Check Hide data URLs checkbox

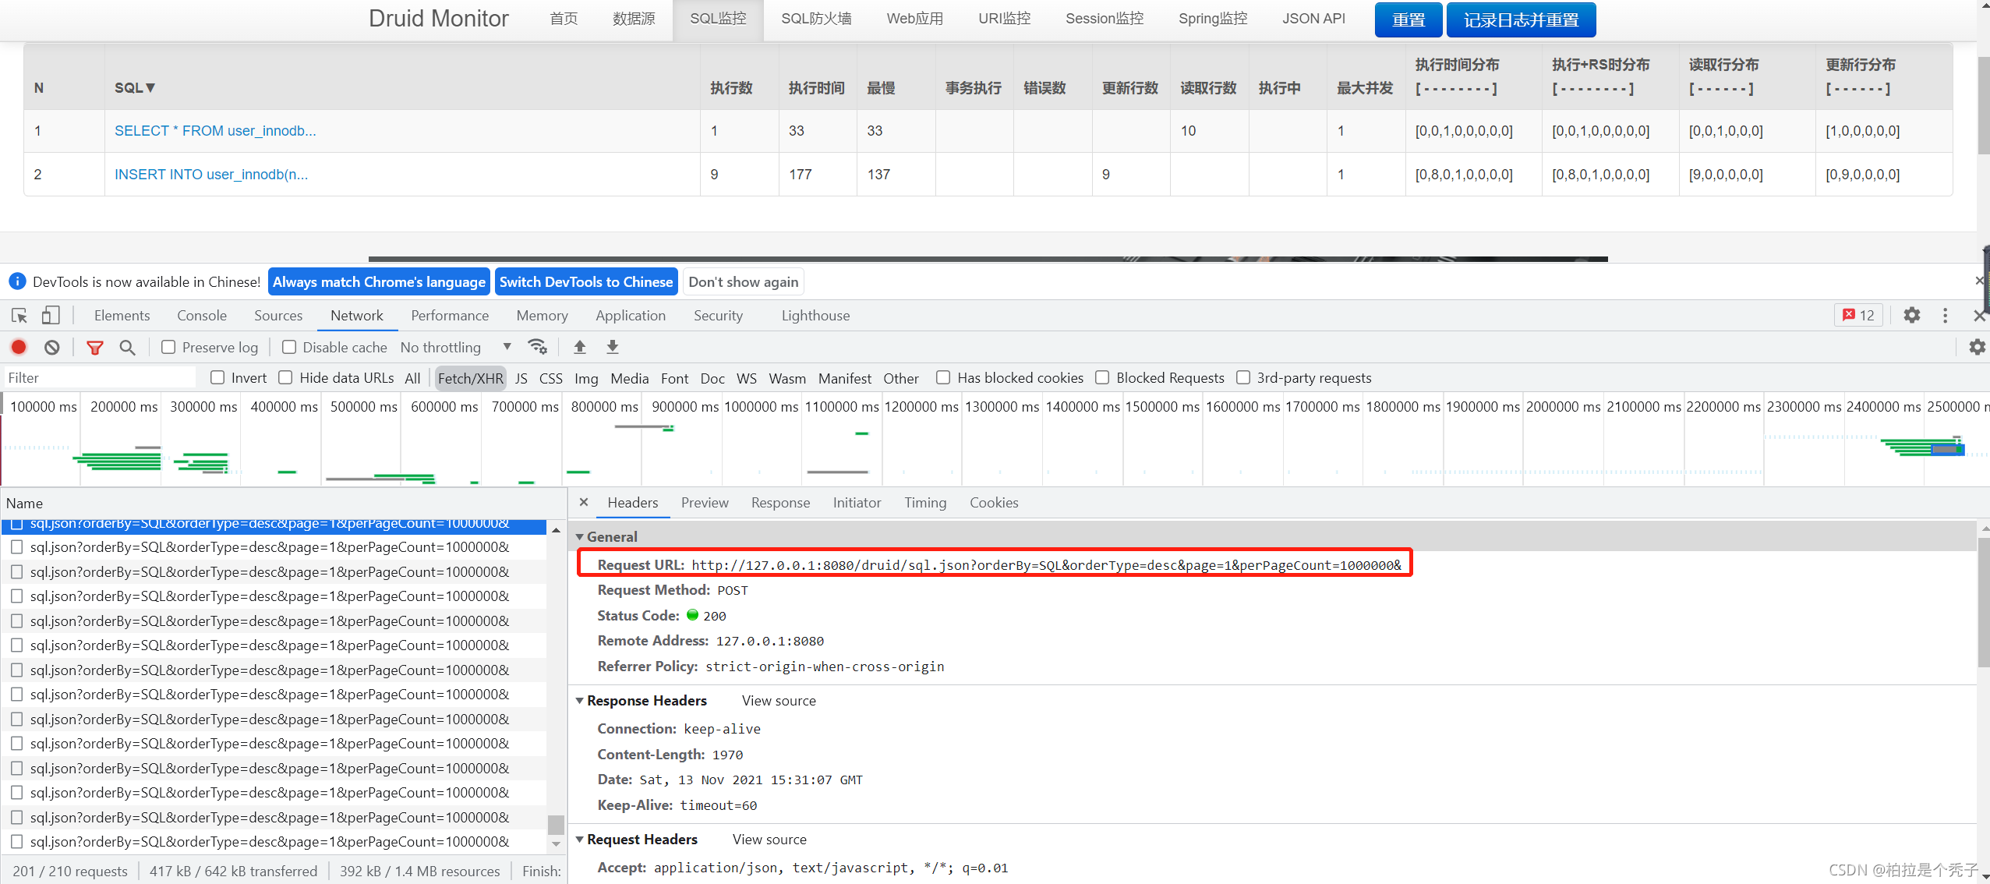285,378
